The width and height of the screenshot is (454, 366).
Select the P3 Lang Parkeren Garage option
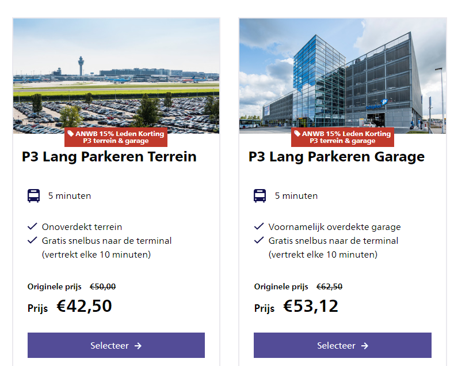(x=342, y=345)
